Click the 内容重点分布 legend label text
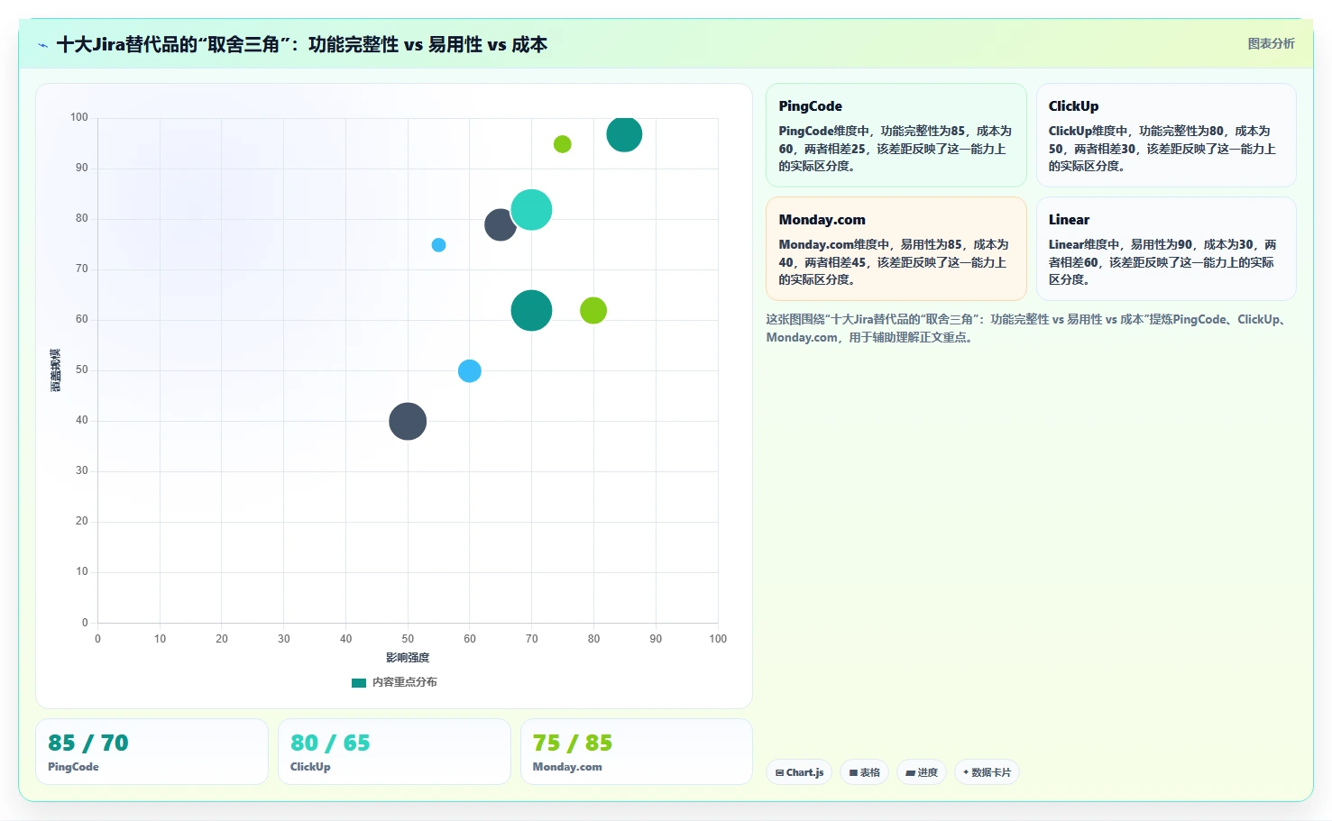Image resolution: width=1332 pixels, height=821 pixels. coord(404,682)
